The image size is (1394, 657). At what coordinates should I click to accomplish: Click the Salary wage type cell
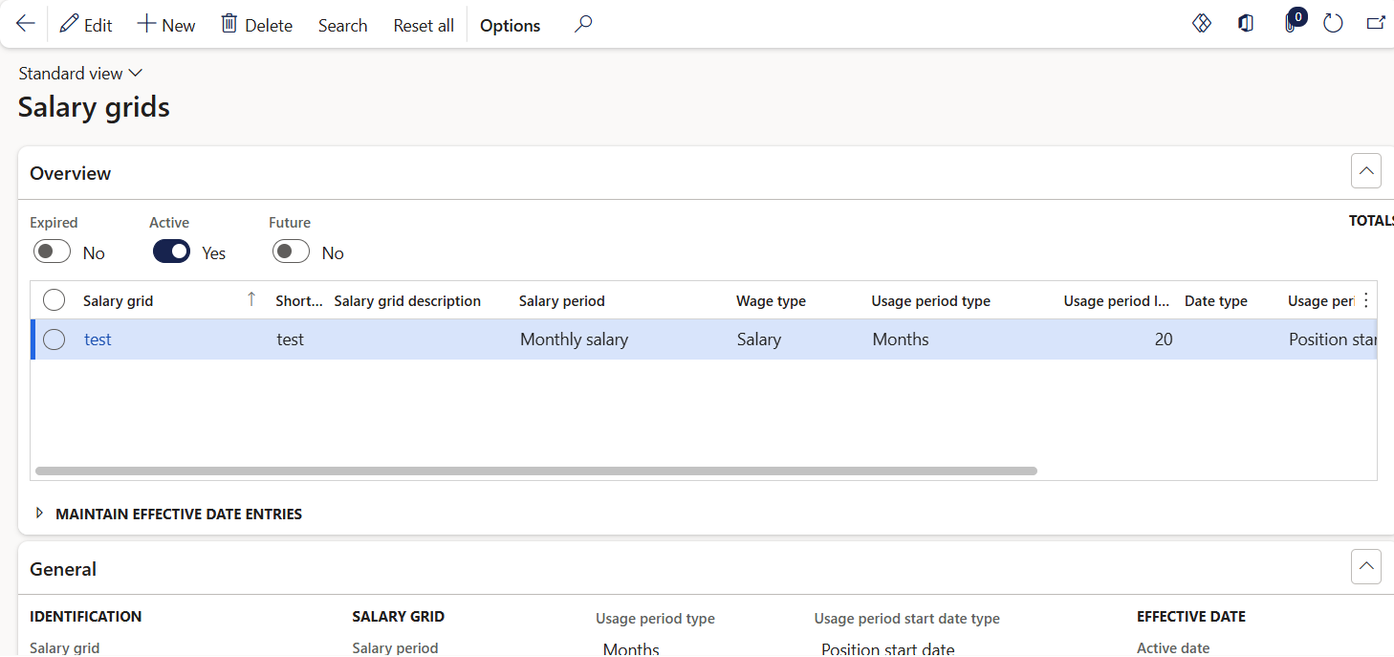pos(759,339)
